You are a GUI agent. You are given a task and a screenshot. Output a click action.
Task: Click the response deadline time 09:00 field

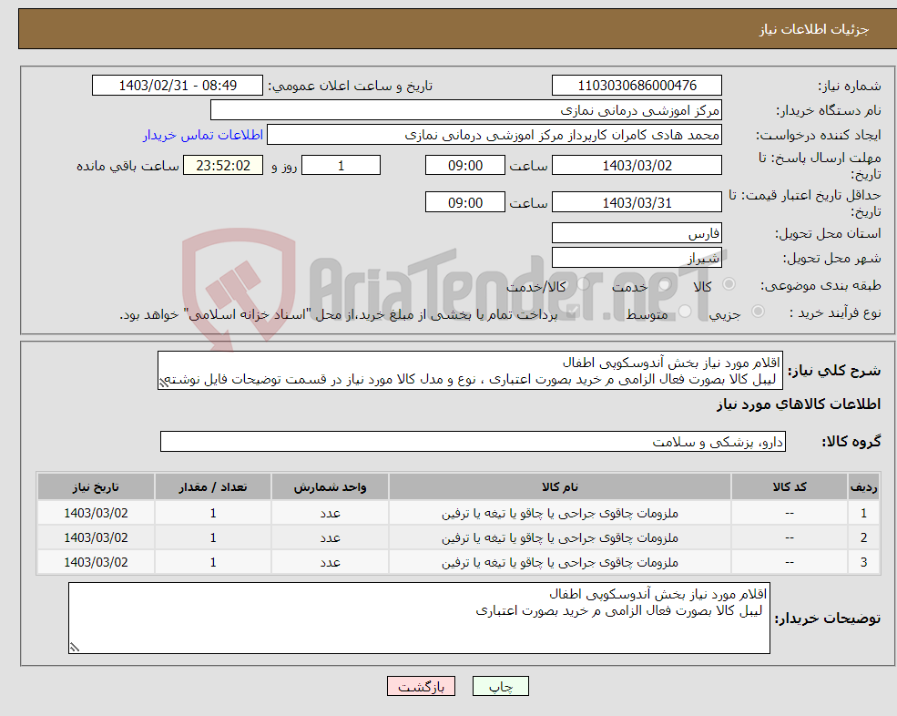pos(465,166)
